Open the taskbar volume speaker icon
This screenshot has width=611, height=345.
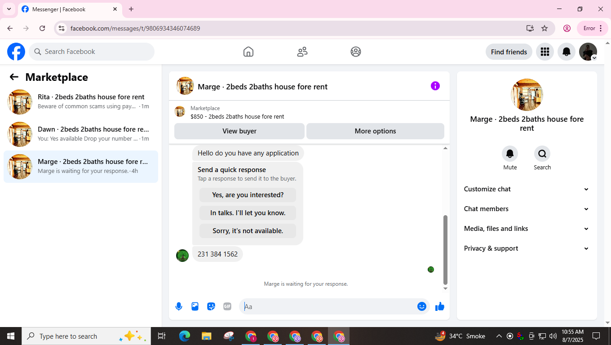tap(553, 336)
